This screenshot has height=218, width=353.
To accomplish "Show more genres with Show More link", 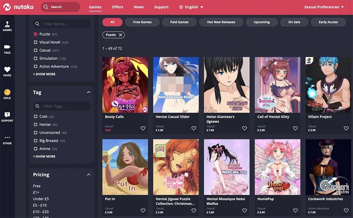I will click(44, 74).
